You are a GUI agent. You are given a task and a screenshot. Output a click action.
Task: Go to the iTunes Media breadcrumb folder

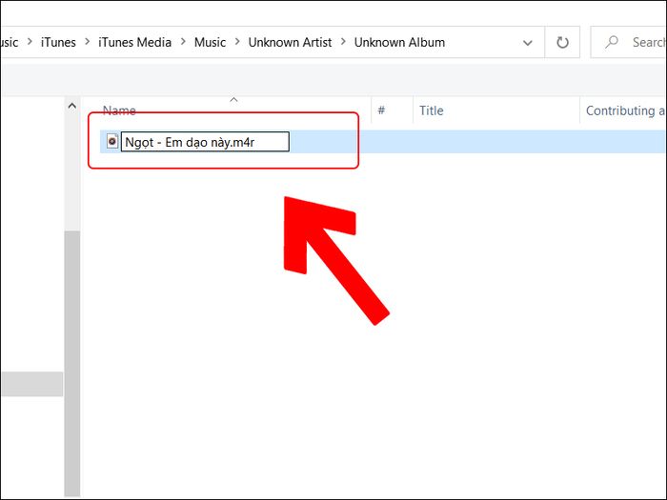(x=135, y=43)
